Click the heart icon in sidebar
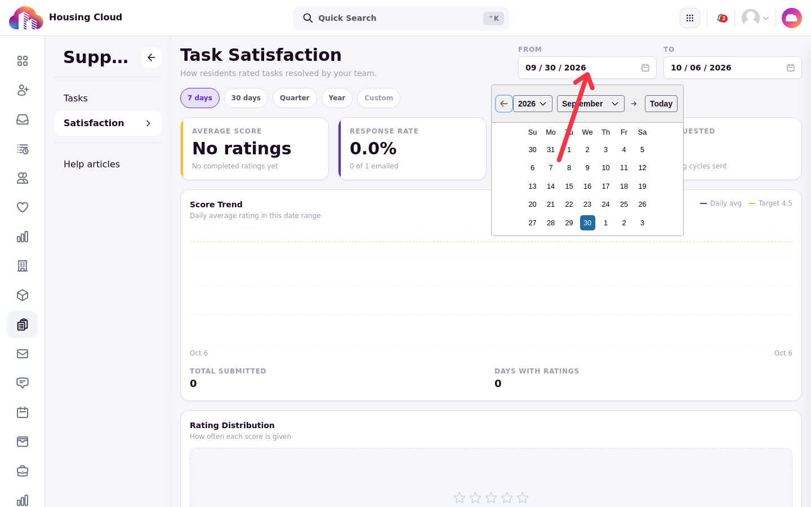811x507 pixels. coord(23,207)
